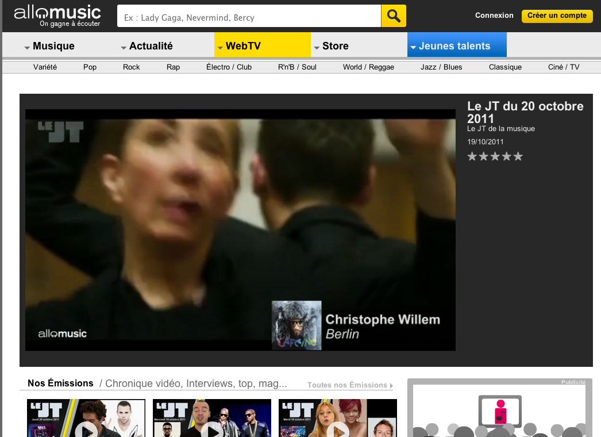Expand the WebTV menu arrow
The image size is (601, 437).
[x=220, y=48]
